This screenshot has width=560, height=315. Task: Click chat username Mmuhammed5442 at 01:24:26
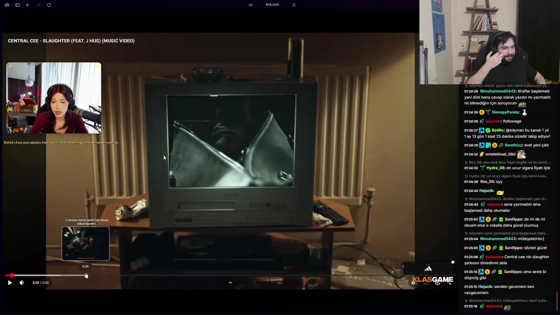[x=498, y=91]
